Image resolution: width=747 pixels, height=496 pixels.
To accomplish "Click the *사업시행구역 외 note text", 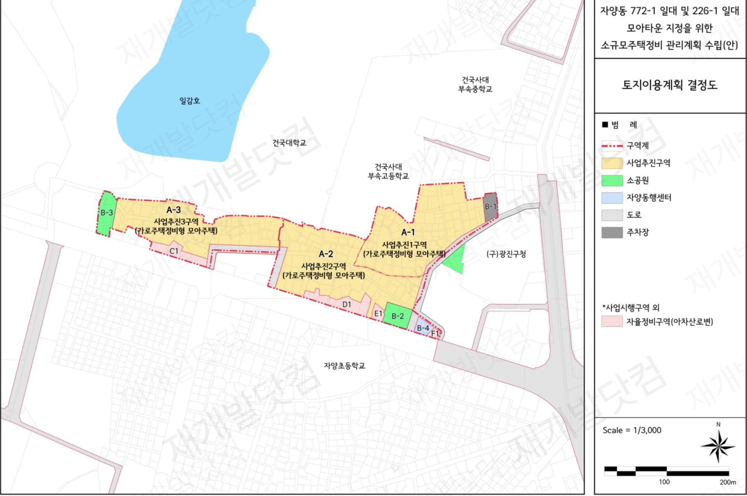I will click(x=631, y=308).
